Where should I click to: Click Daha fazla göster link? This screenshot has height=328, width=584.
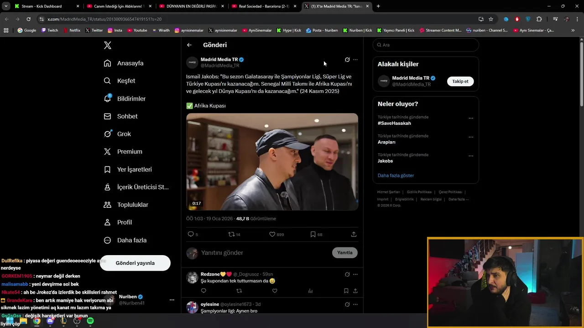(396, 175)
